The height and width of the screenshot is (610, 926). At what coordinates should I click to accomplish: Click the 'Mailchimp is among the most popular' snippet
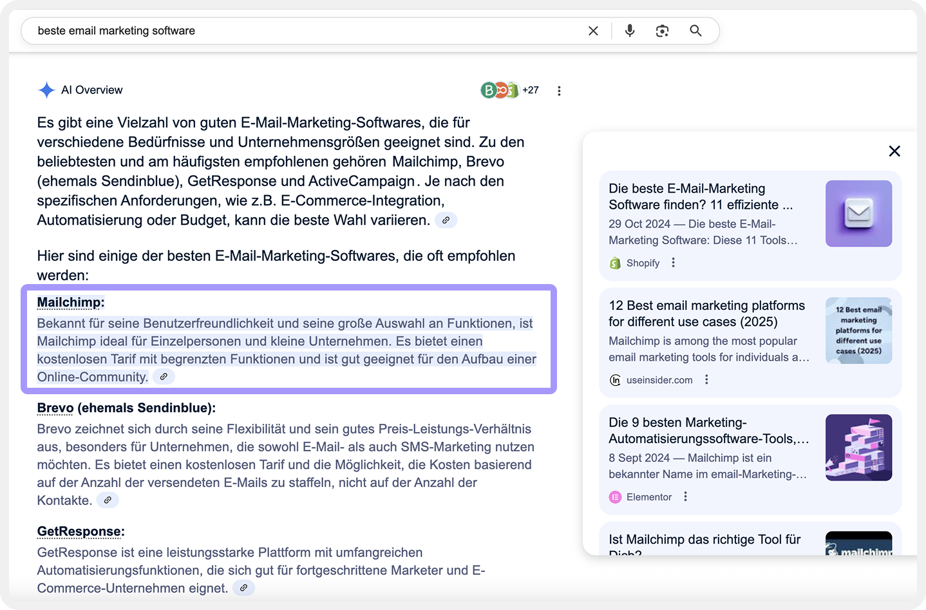[x=708, y=349]
